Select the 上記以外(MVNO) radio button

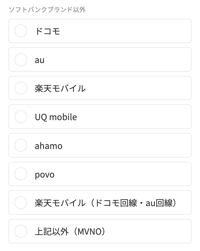[21, 231]
